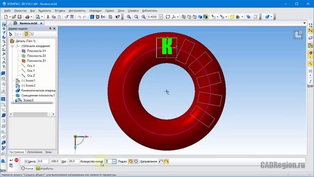Select the Колесо.m3d document tab

(28, 23)
